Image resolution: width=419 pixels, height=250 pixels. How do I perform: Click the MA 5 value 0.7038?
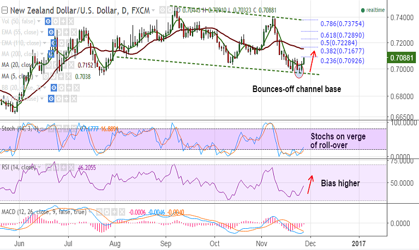[x=83, y=77]
